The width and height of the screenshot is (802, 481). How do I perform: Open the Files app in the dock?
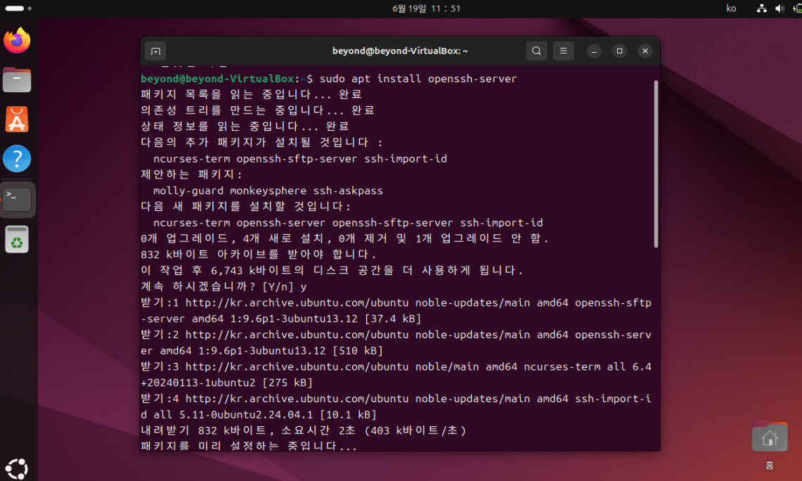pyautogui.click(x=17, y=80)
